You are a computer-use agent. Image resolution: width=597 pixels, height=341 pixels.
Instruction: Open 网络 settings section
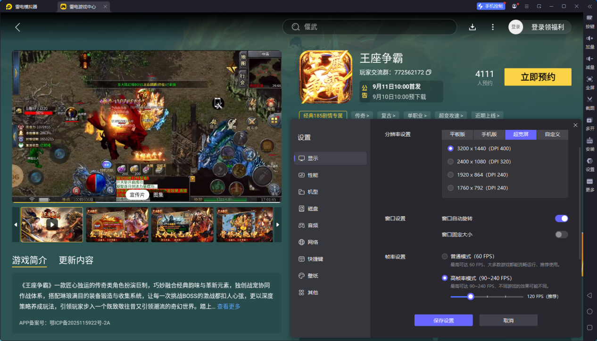pos(330,242)
